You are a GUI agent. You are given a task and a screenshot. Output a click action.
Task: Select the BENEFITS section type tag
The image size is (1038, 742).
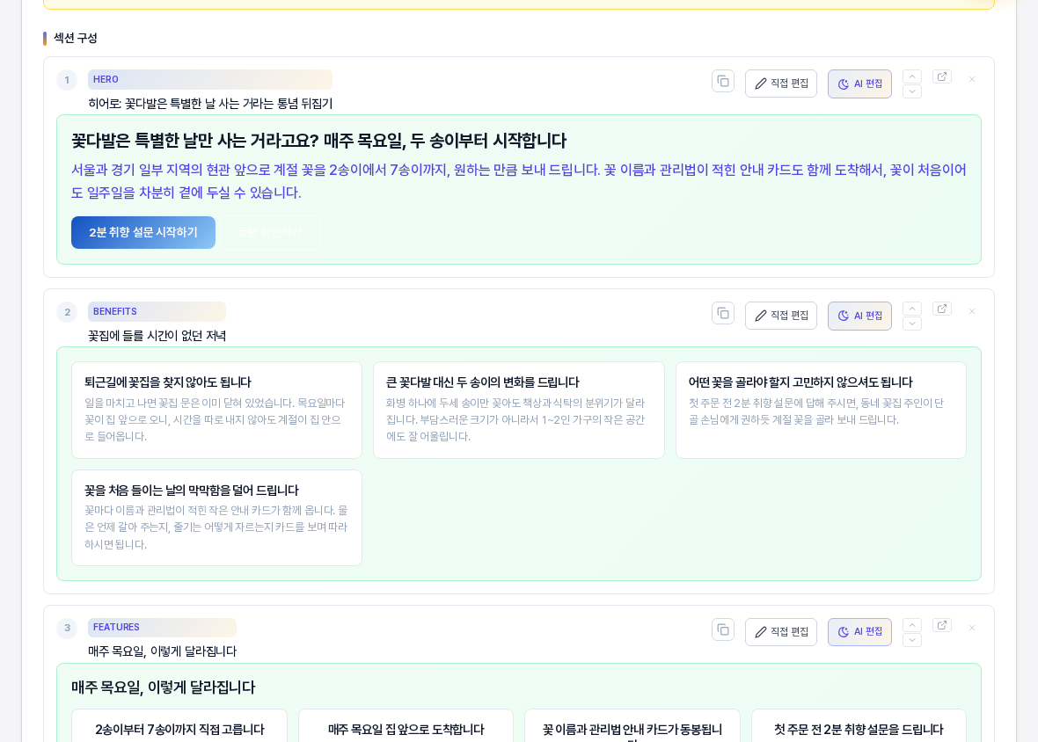tap(157, 311)
